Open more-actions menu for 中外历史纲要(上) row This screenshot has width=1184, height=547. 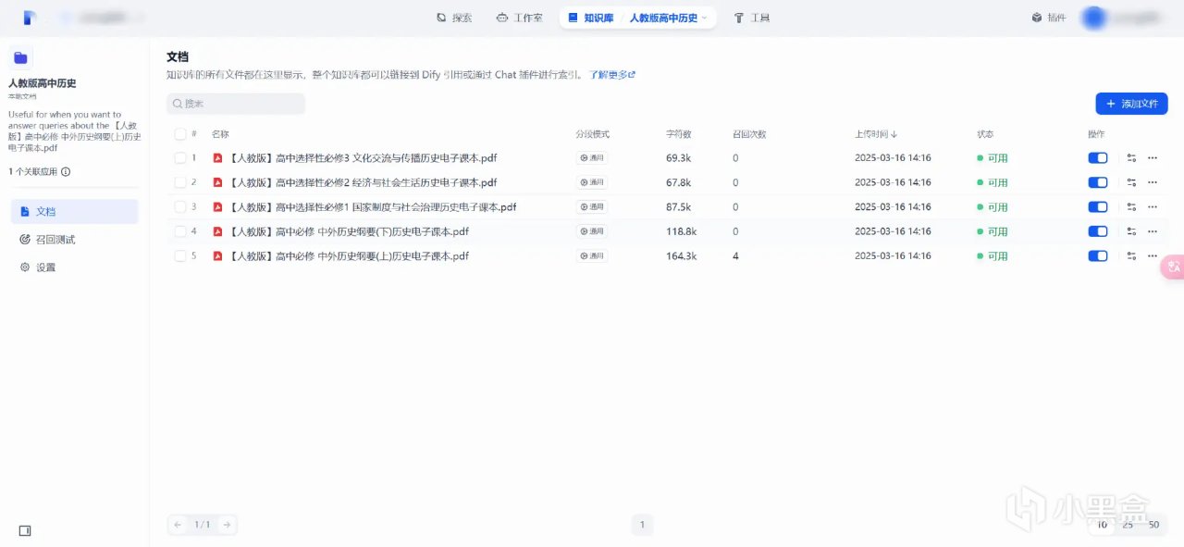pyautogui.click(x=1153, y=255)
